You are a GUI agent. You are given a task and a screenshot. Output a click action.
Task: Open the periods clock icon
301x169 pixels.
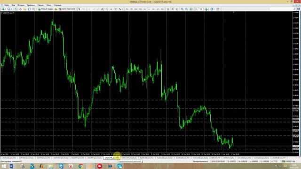click(212, 9)
